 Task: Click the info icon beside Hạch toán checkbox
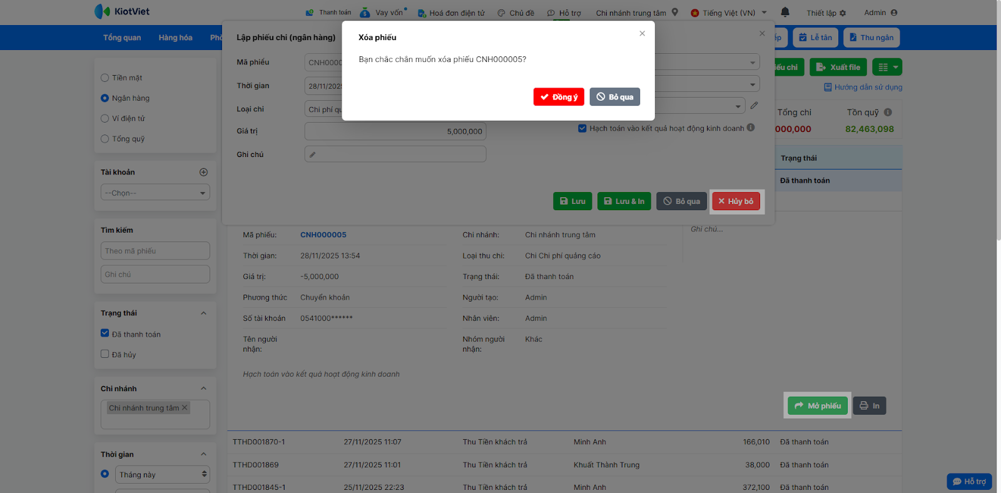point(751,128)
